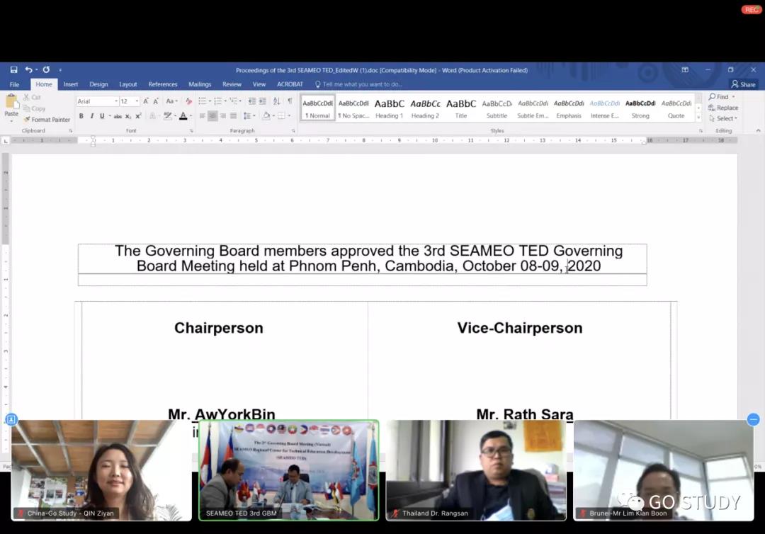Viewport: 765px width, 534px height.
Task: Open the Change Case dropdown
Action: (171, 101)
